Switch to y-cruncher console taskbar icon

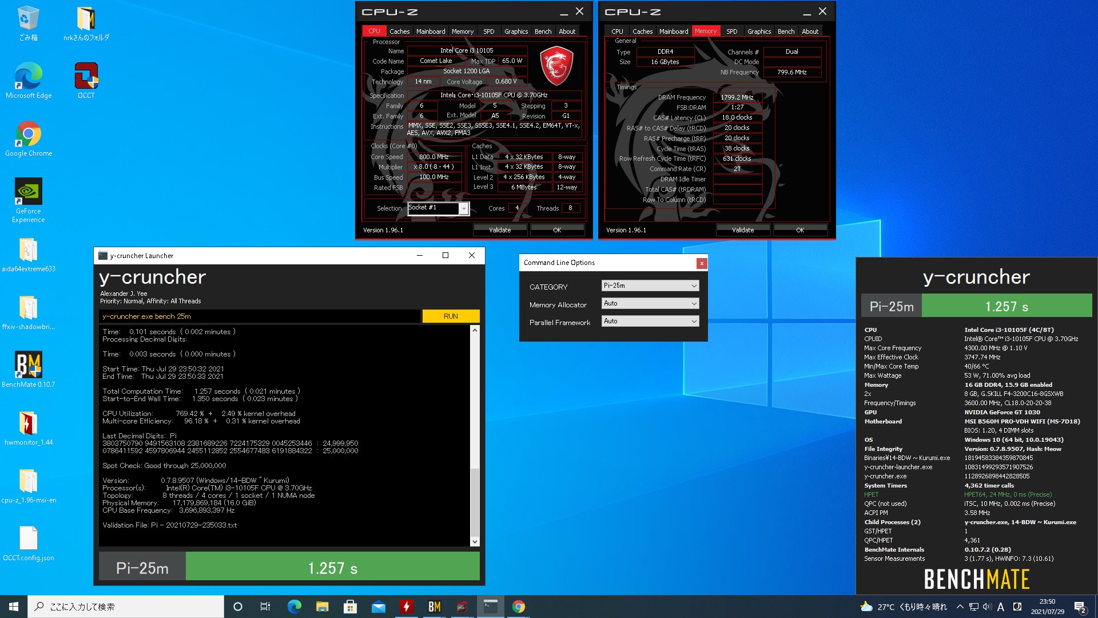tap(490, 607)
